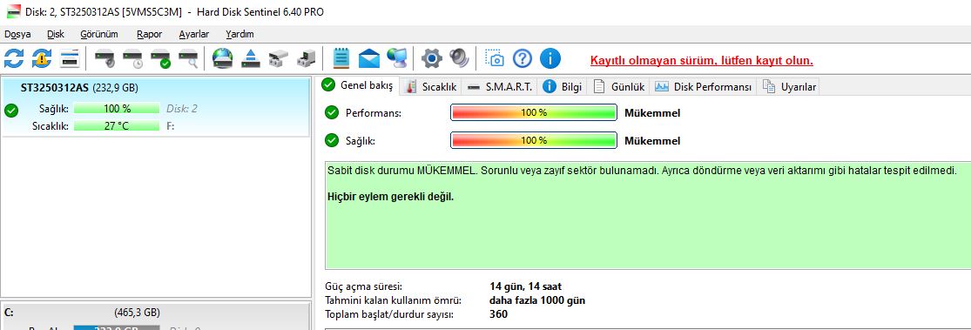Open the Dosya menu
971x330 pixels.
(x=17, y=34)
